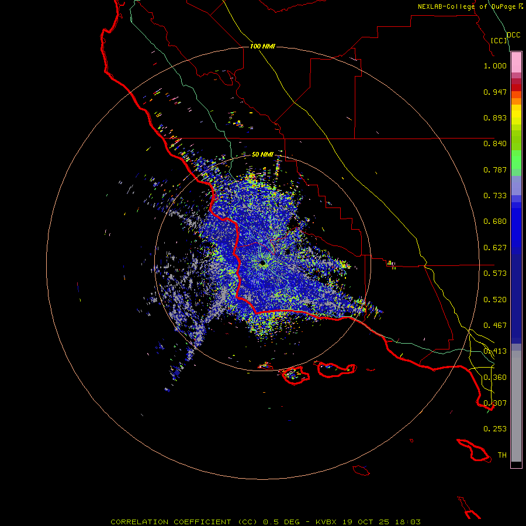
Task: Select the 0.467 legend value
Action: [495, 326]
